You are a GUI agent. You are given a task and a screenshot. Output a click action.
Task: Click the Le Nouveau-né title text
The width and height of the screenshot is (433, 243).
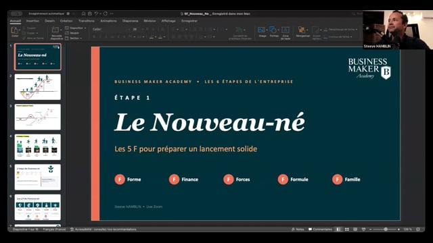(x=210, y=122)
